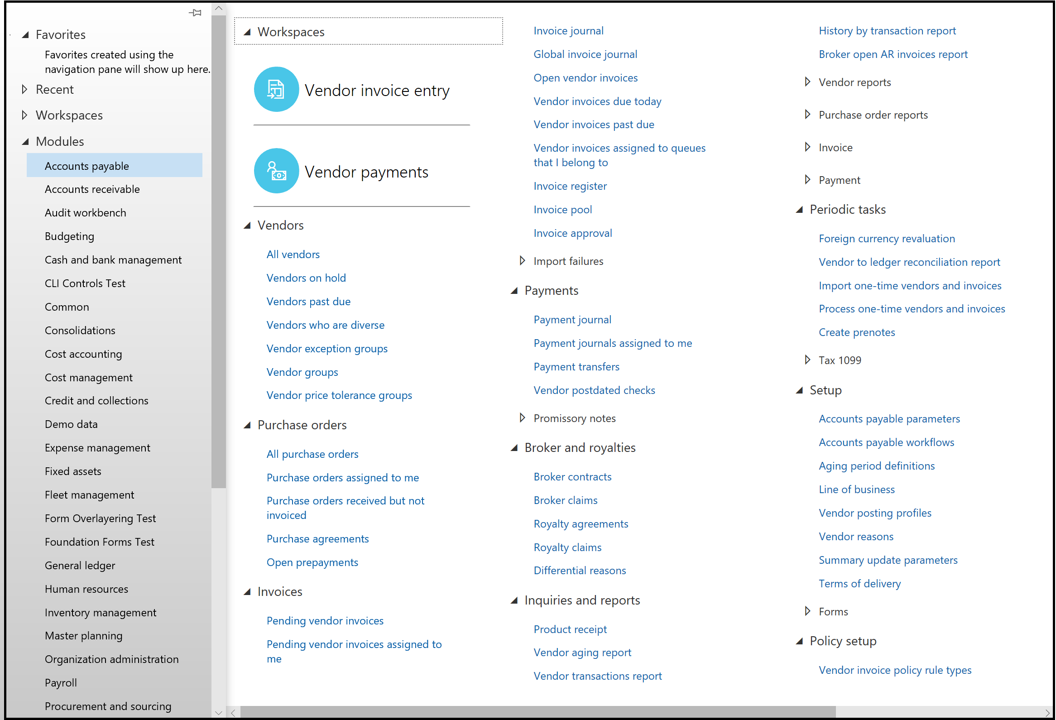
Task: Expand the Favorites section in navigation
Action: [x=30, y=35]
